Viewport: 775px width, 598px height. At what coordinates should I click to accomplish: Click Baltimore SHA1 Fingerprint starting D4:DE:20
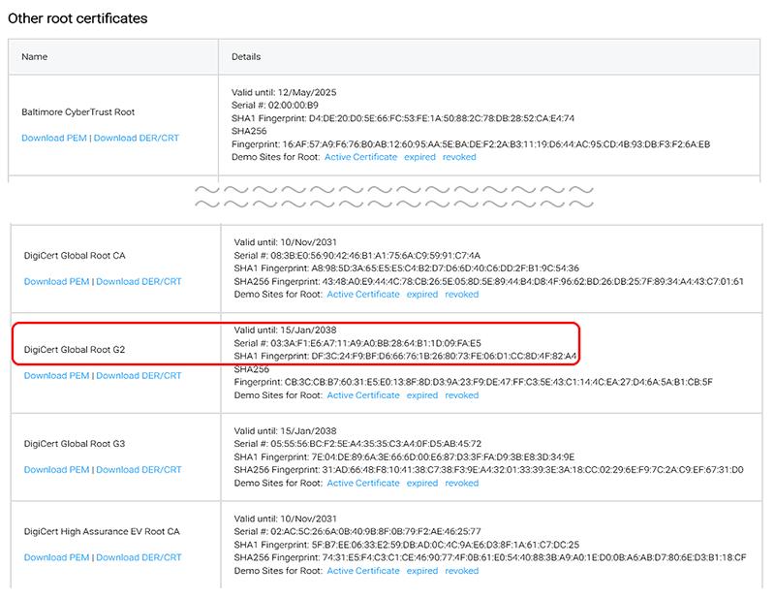[x=403, y=118]
